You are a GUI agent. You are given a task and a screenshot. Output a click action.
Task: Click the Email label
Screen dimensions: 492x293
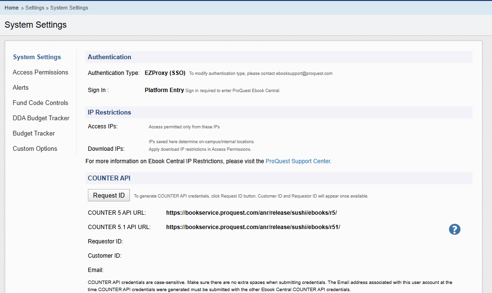point(96,270)
